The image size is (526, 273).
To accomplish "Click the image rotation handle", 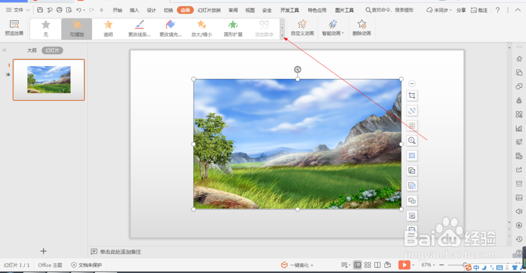I will click(298, 69).
